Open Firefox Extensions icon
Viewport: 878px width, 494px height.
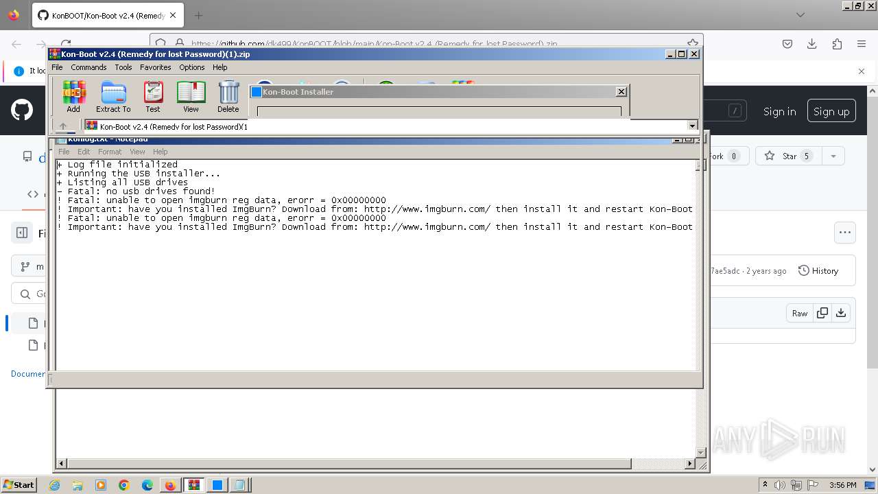[x=837, y=44]
